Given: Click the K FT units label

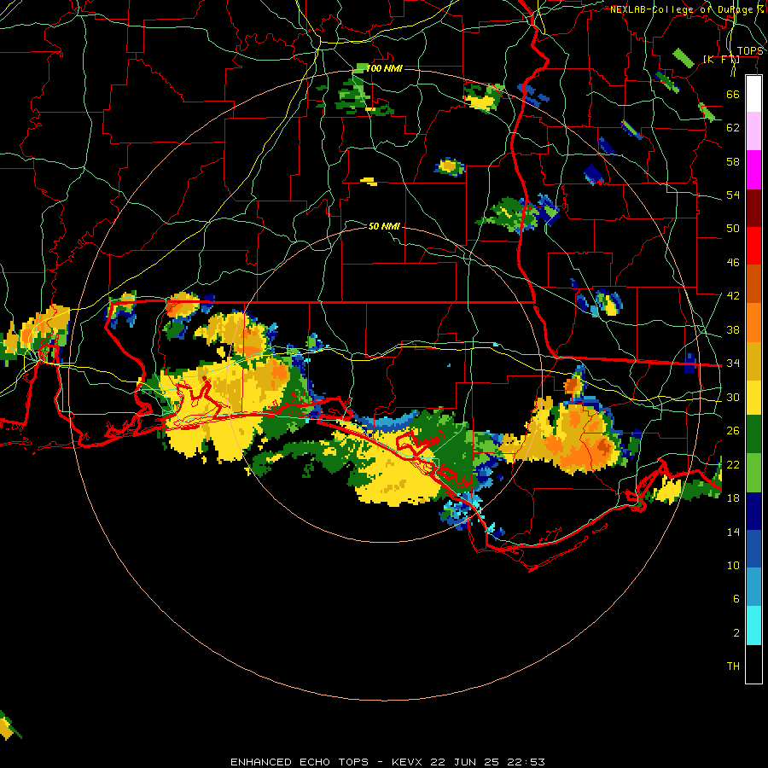Looking at the screenshot, I should click(x=721, y=60).
